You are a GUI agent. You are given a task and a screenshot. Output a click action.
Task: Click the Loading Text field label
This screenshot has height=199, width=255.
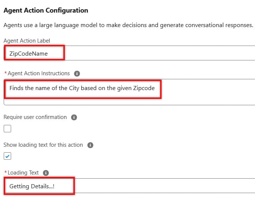[x=23, y=173]
